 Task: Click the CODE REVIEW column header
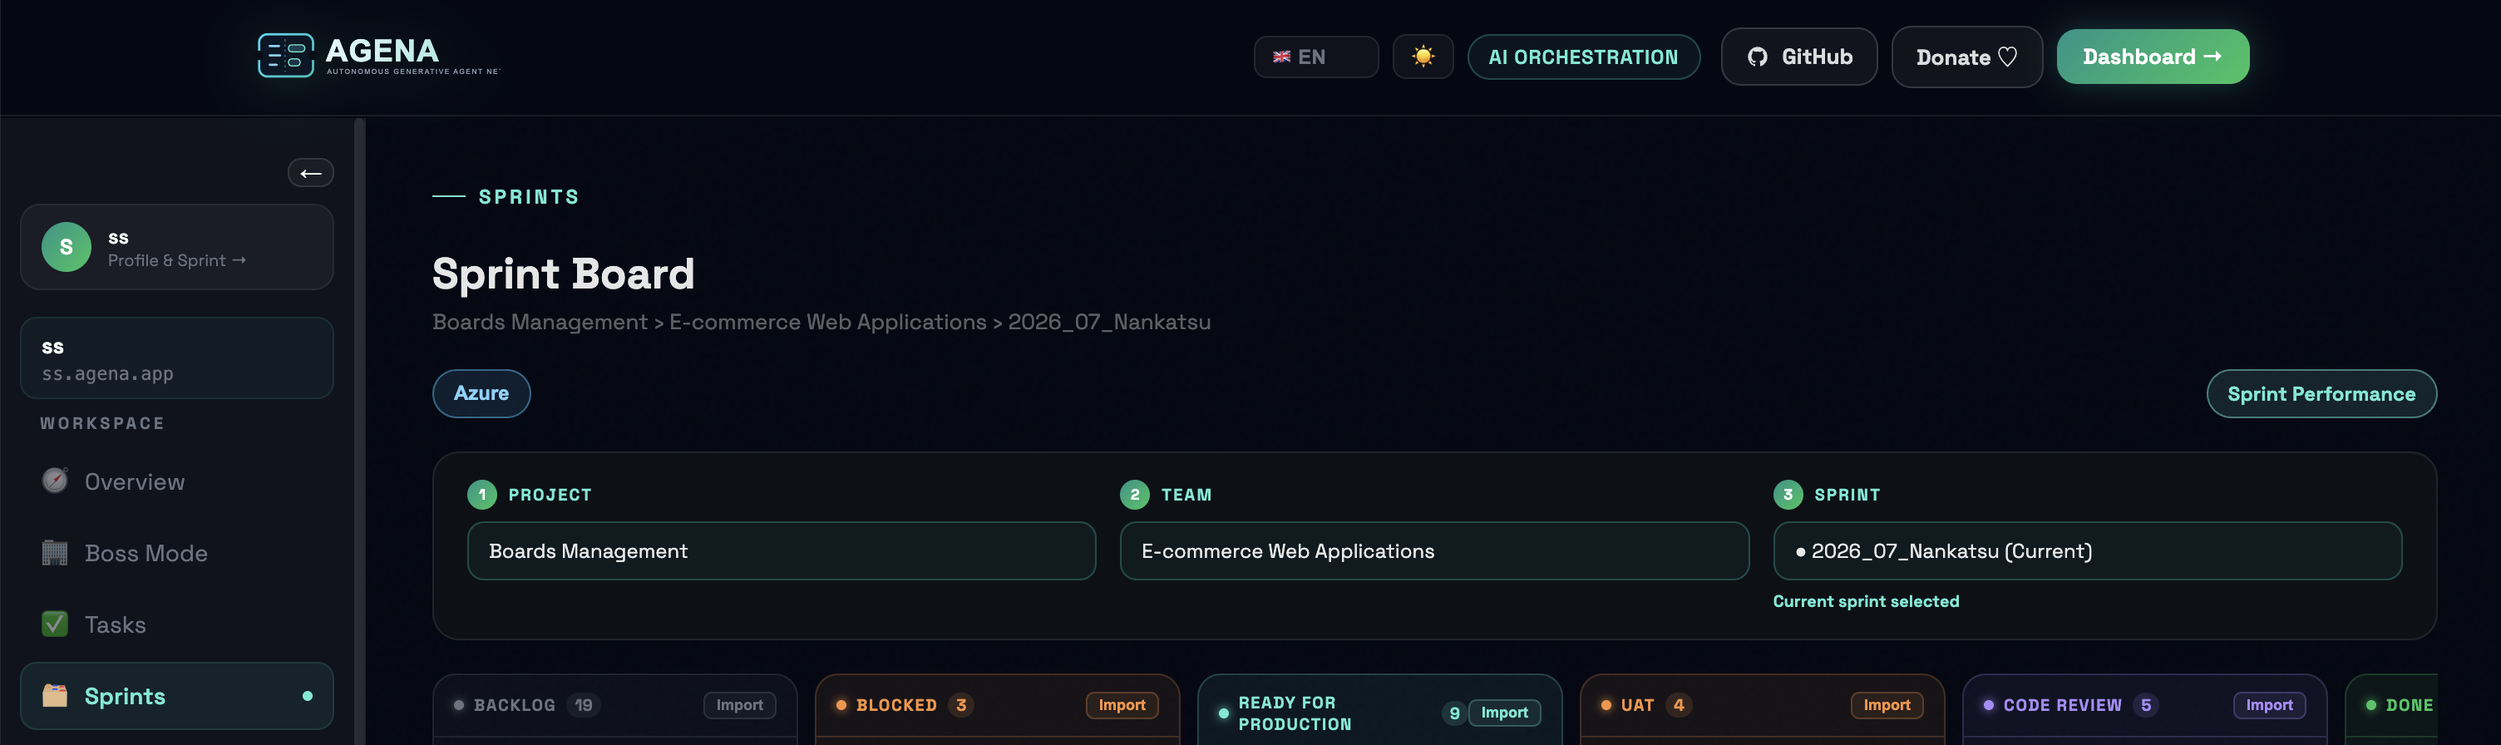2062,705
